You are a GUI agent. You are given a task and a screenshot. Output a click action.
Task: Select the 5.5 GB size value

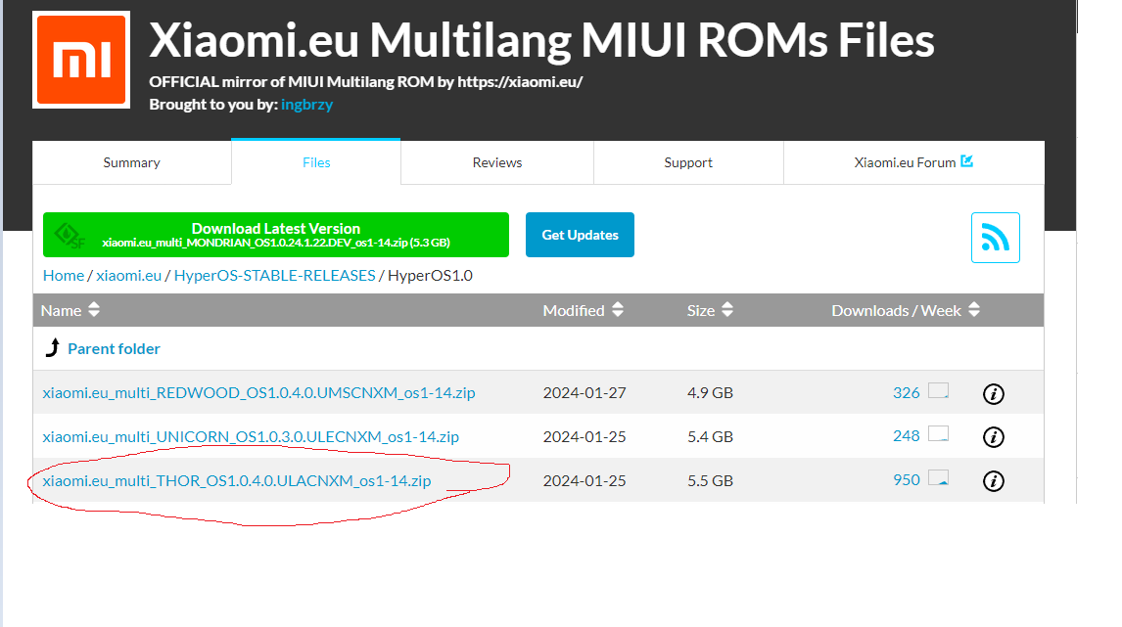click(711, 480)
